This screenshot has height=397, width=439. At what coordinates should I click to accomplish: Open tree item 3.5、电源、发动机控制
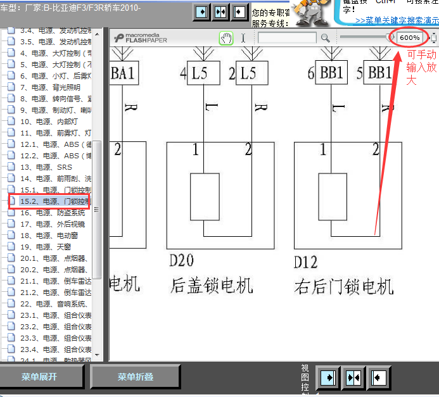[x=56, y=42]
